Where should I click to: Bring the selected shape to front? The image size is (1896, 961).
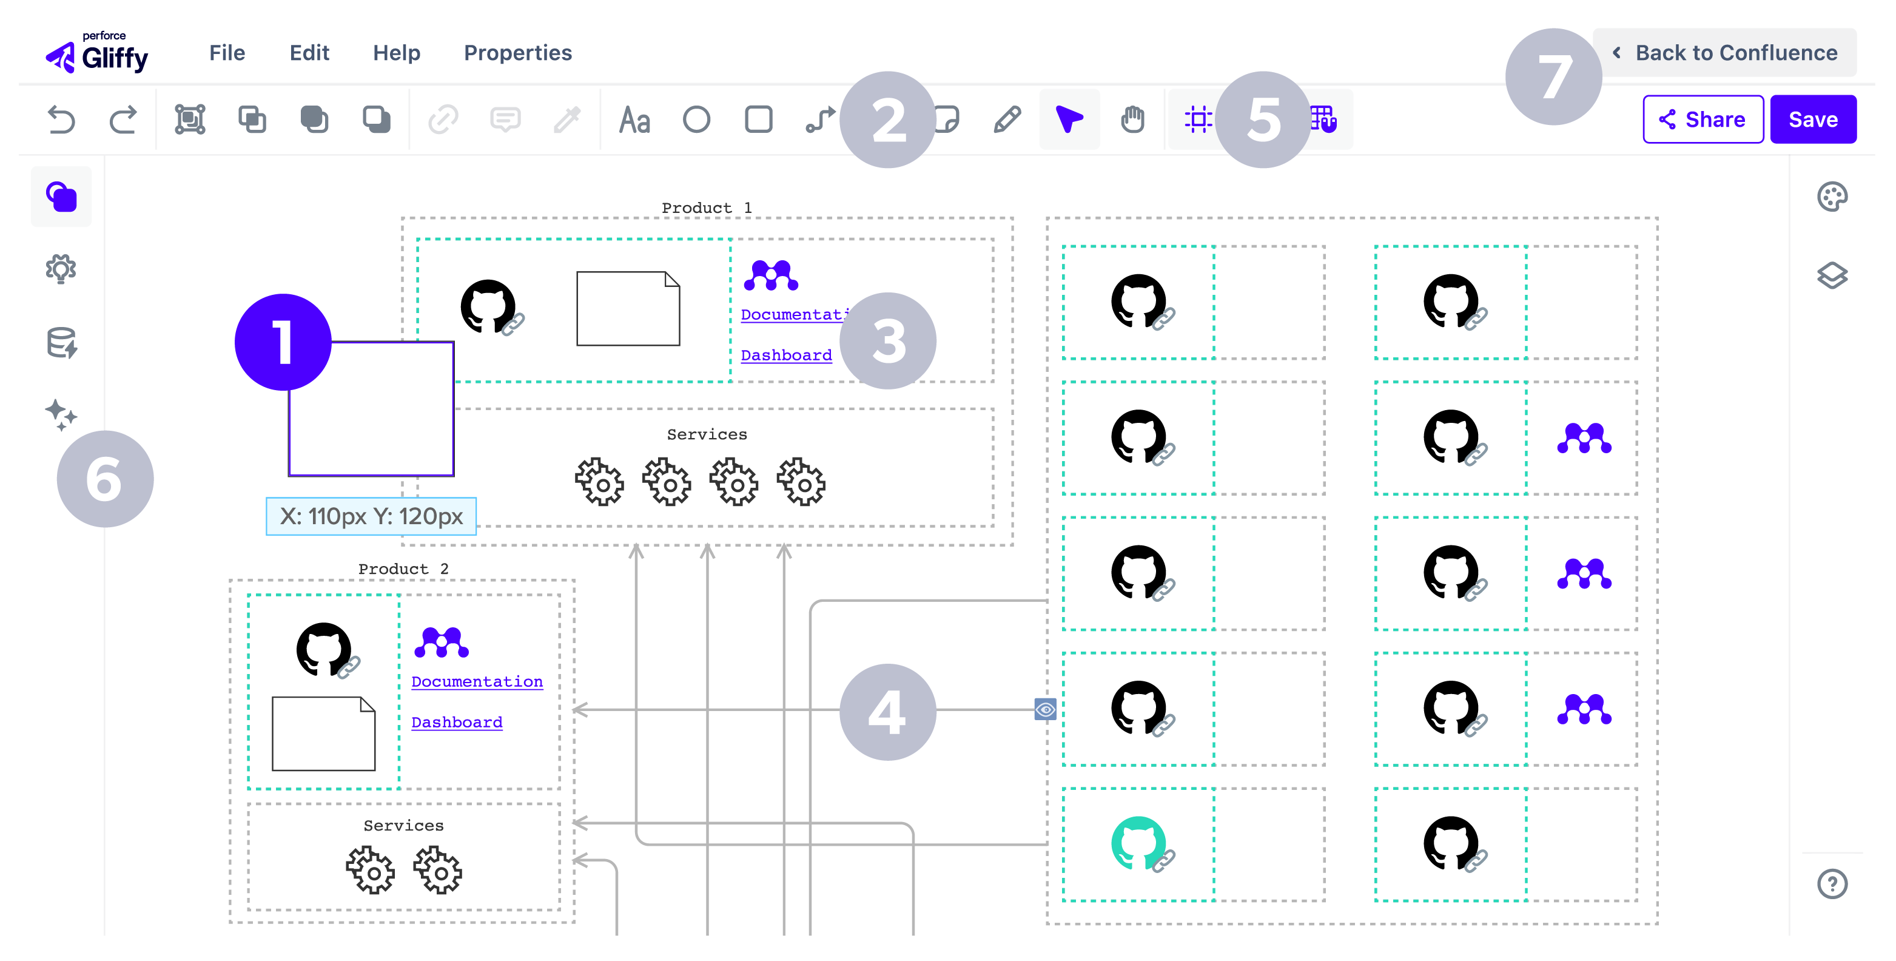(x=315, y=120)
